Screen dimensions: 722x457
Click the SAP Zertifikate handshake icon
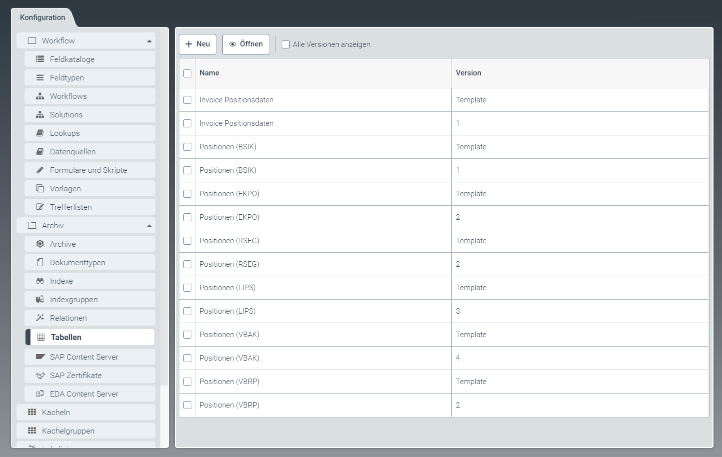pyautogui.click(x=40, y=375)
